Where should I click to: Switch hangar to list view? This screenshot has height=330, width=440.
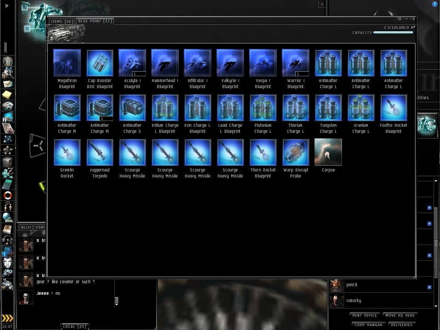[x=82, y=34]
